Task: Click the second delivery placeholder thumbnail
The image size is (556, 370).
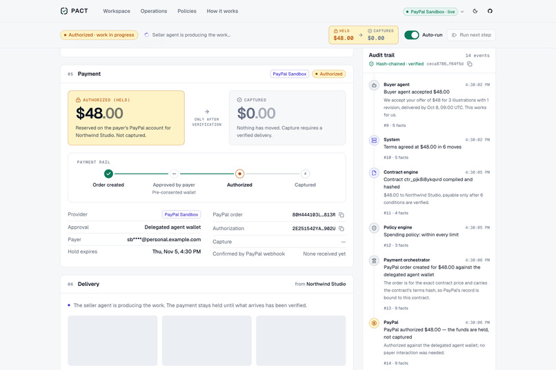Action: (207, 340)
